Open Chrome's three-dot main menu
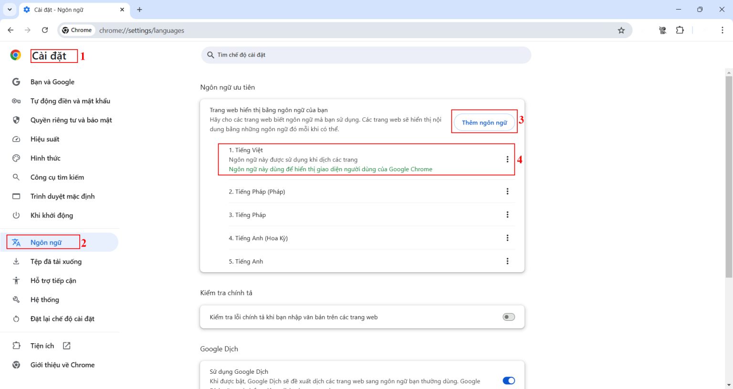The width and height of the screenshot is (733, 389). pyautogui.click(x=722, y=30)
